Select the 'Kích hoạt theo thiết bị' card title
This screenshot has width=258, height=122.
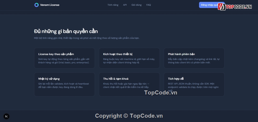(x=118, y=54)
